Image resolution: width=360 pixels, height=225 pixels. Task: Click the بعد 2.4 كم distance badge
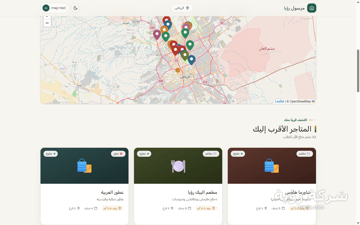pyautogui.click(x=206, y=208)
